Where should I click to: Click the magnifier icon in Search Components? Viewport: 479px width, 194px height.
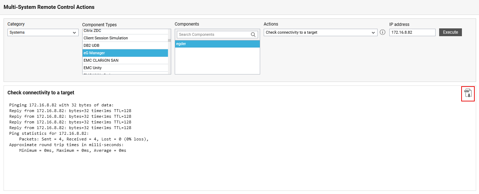(253, 34)
